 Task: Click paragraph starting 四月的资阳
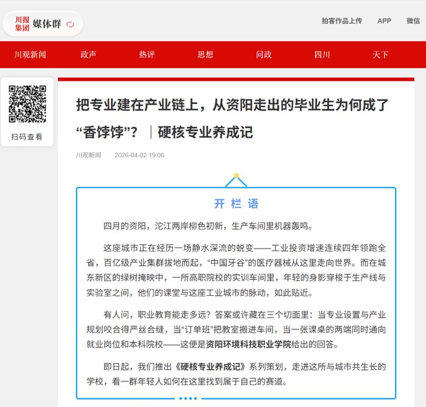(208, 225)
